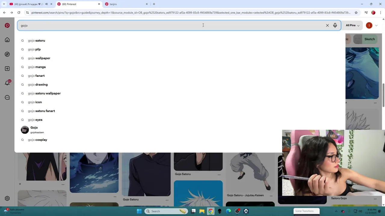
Task: Bookmark this page with star icon
Action: tap(356, 13)
